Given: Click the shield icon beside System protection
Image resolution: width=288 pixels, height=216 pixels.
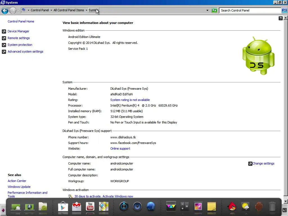Looking at the screenshot, I should [4, 45].
